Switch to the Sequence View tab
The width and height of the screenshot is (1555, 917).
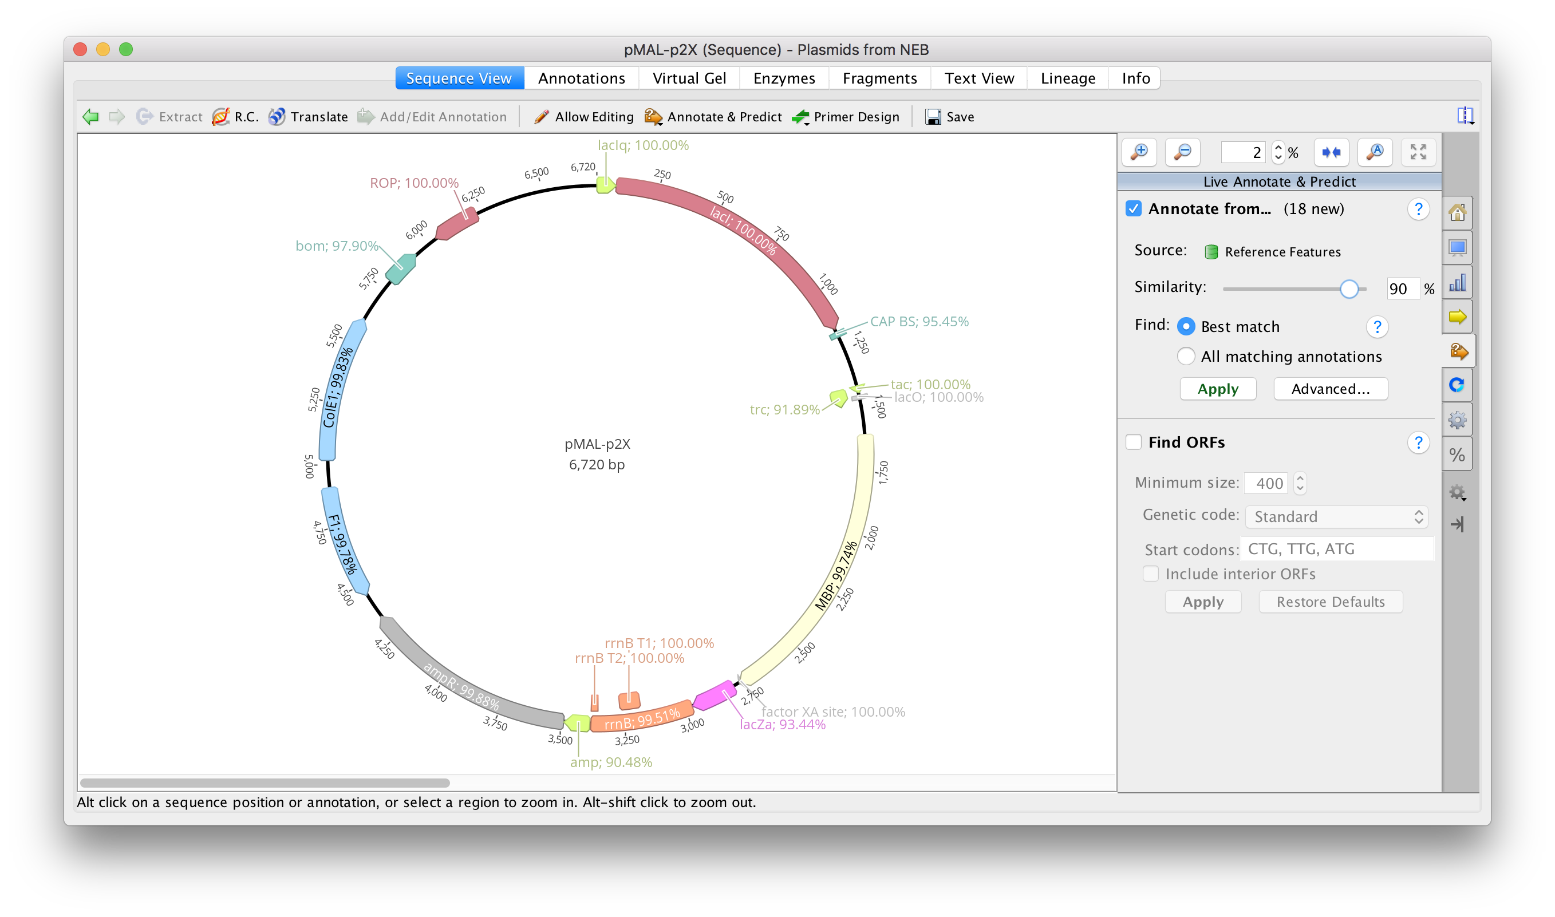[x=459, y=78]
